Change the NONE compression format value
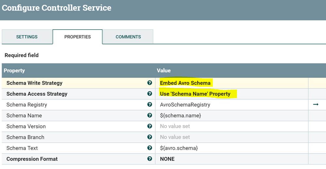Image resolution: width=326 pixels, height=169 pixels. pyautogui.click(x=167, y=159)
